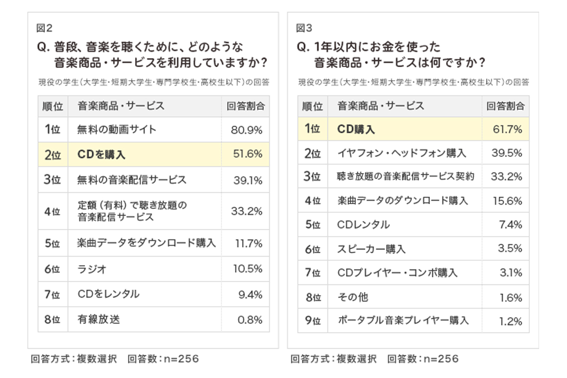The height and width of the screenshot is (378, 567).
Task: Select ポータブル音楽プレイヤー購入 row
Action: (x=413, y=321)
